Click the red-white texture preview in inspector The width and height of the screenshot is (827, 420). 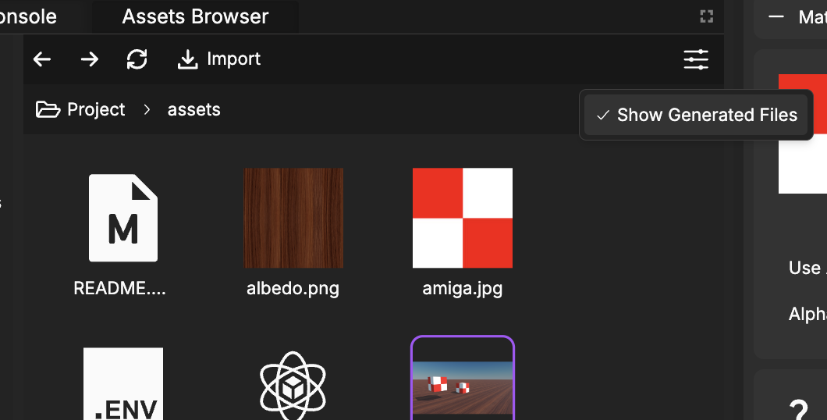click(803, 134)
